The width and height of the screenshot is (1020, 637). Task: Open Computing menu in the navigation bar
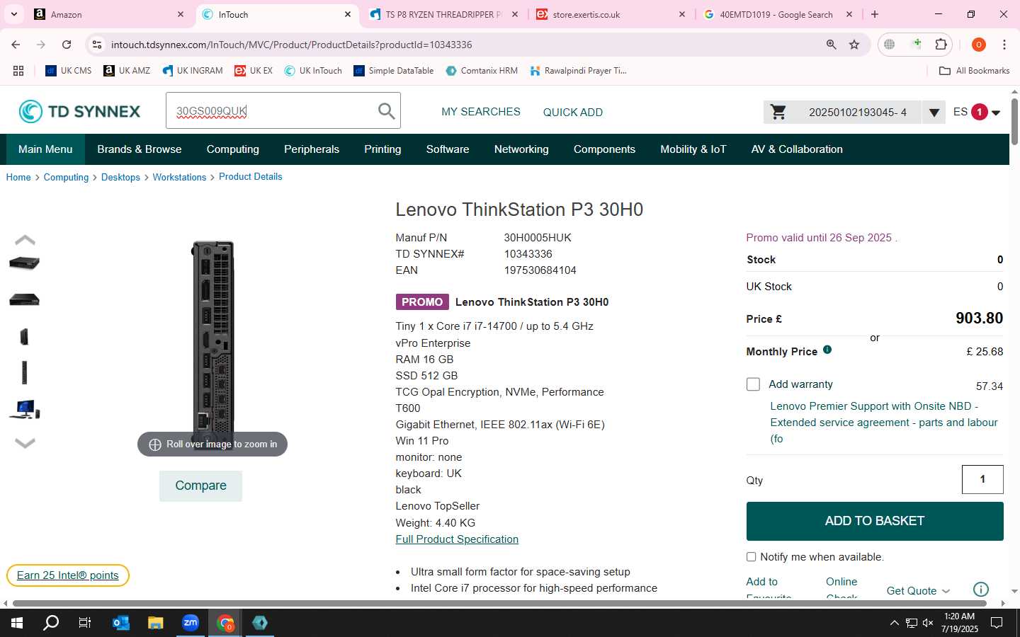[233, 149]
